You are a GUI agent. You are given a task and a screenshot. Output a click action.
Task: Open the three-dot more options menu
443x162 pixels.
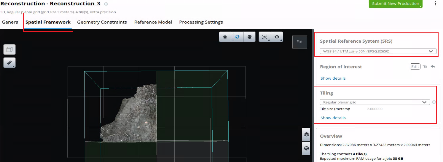pos(435,4)
